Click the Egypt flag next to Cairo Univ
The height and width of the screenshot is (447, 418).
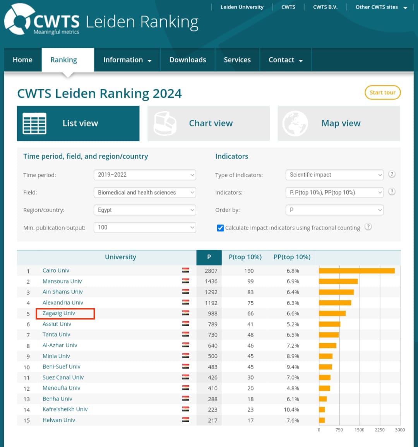pos(186,271)
